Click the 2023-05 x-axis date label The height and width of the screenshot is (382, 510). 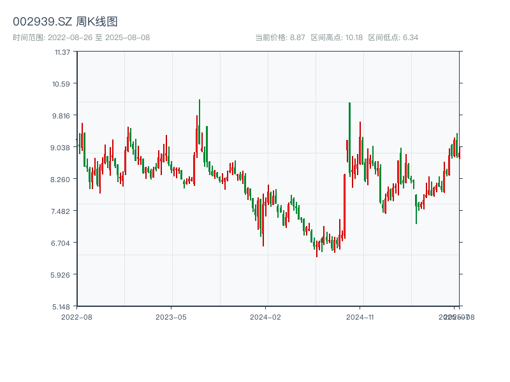tap(171, 316)
